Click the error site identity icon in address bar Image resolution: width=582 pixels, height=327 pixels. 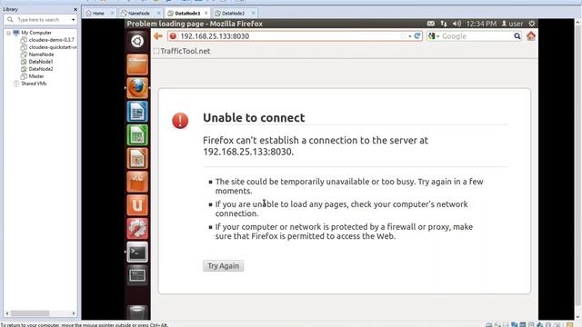click(173, 36)
